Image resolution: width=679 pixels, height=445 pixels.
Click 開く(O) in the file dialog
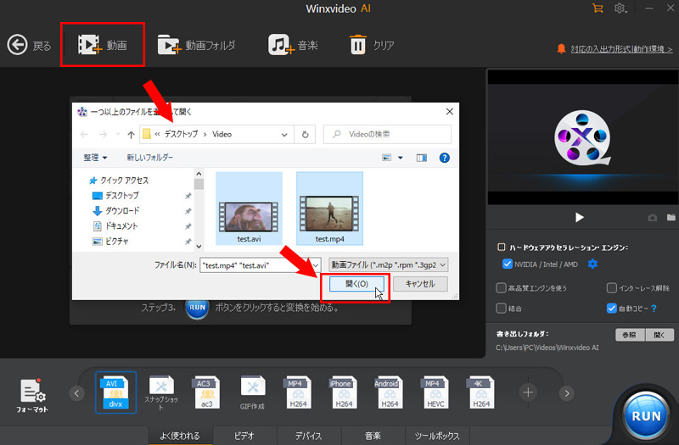pyautogui.click(x=356, y=284)
